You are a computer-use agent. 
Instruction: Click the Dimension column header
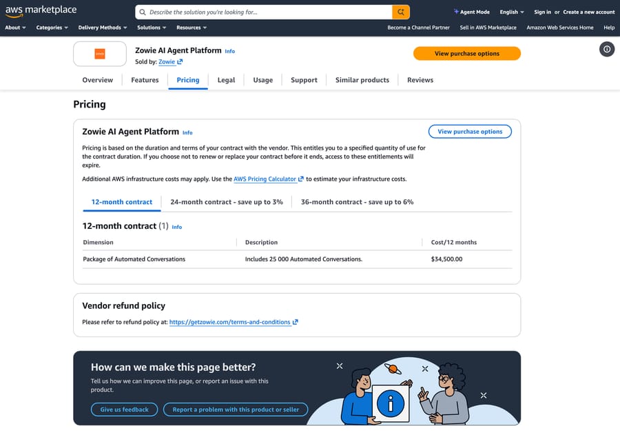(98, 242)
